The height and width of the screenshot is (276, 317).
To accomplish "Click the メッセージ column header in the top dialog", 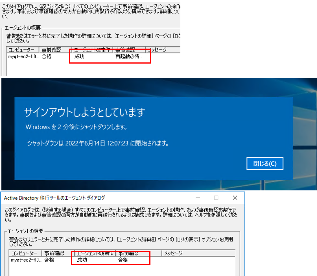I will pyautogui.click(x=163, y=50).
